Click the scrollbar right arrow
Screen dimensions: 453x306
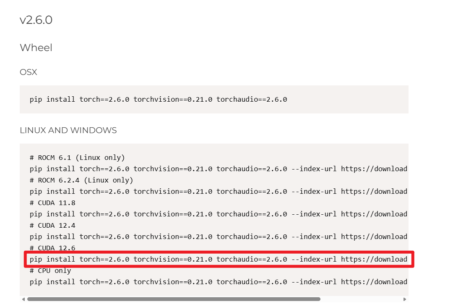coord(405,299)
